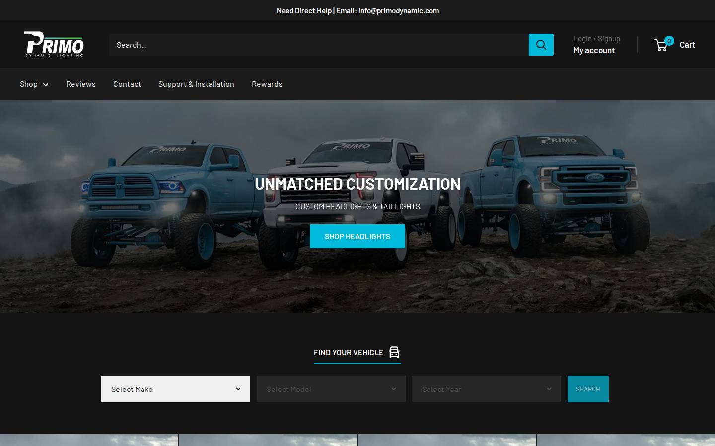Viewport: 715px width, 446px height.
Task: Focus the Search... input field
Action: pyautogui.click(x=319, y=45)
